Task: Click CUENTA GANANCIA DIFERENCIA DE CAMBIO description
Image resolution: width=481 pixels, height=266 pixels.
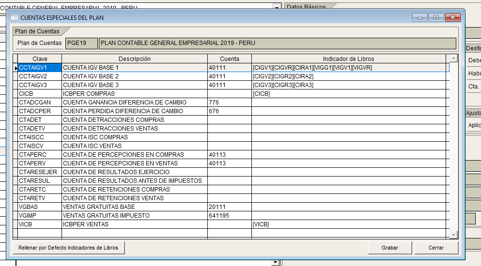Action: click(135, 103)
